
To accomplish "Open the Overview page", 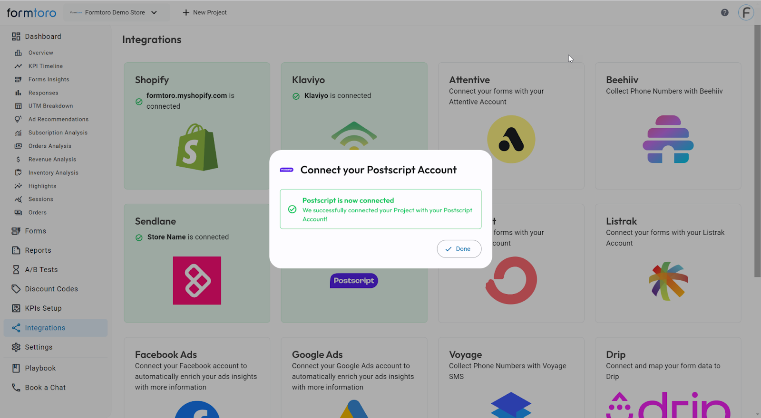I will (x=40, y=53).
